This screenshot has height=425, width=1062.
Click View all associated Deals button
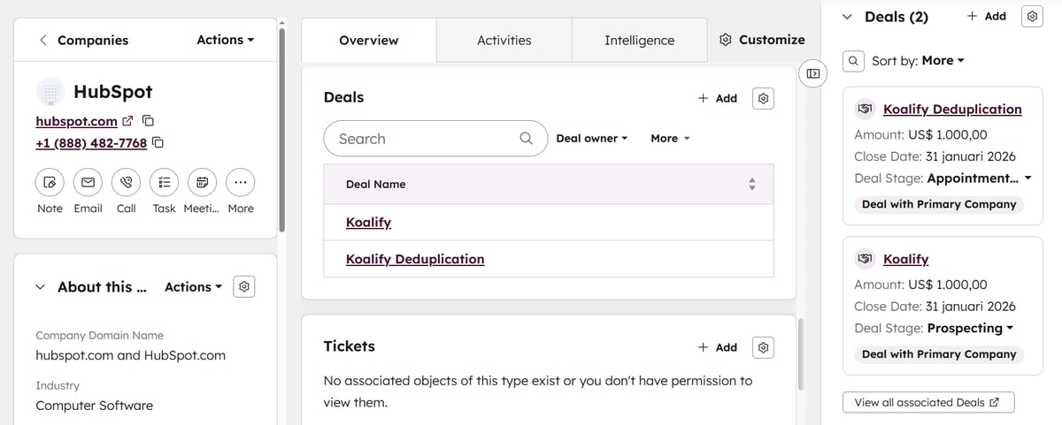pyautogui.click(x=928, y=402)
